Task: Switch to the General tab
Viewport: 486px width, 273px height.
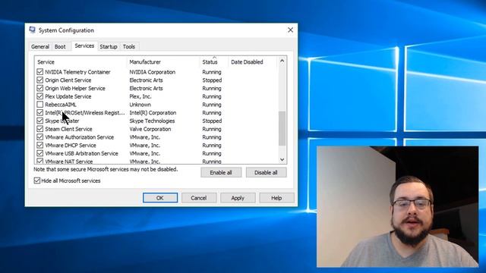Action: click(x=40, y=47)
